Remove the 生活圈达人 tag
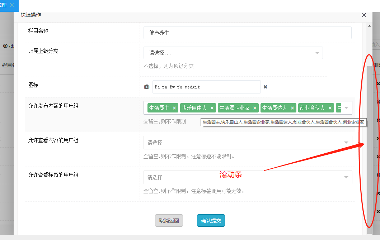Viewport: 380px width, 240px height. (292, 108)
